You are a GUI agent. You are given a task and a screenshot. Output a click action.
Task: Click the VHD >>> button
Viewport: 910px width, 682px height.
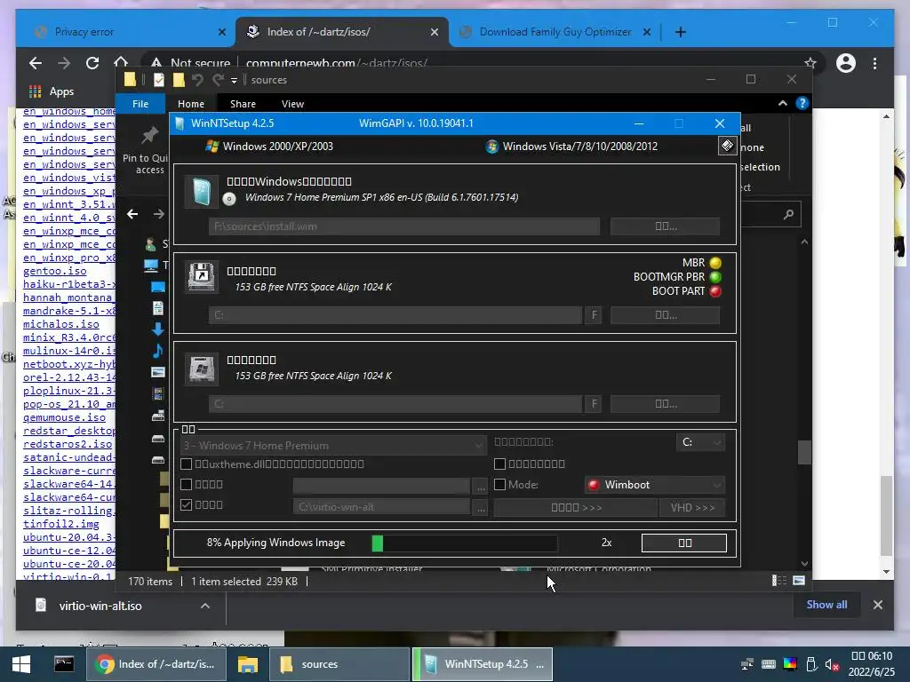pyautogui.click(x=692, y=507)
